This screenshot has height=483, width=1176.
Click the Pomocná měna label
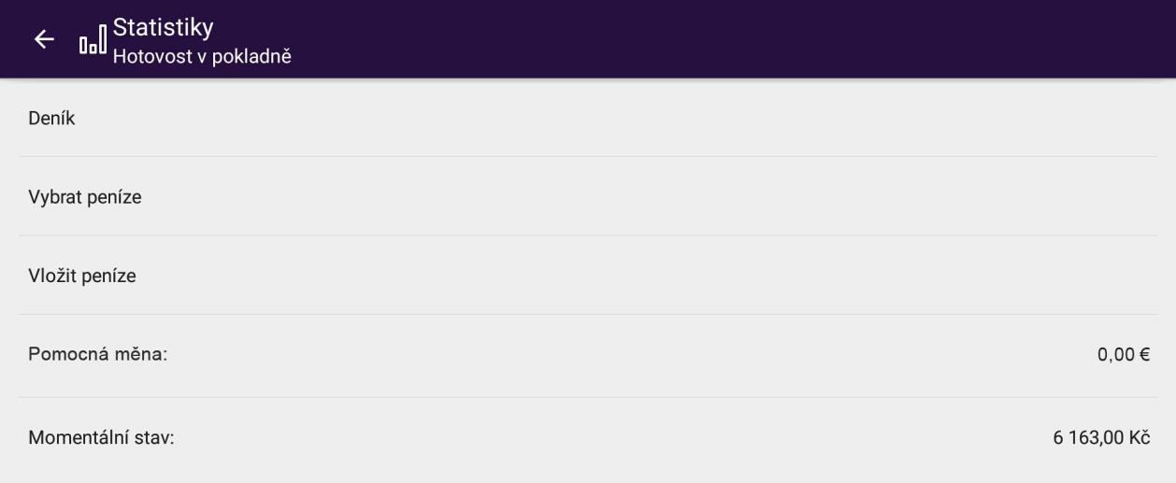[97, 355]
